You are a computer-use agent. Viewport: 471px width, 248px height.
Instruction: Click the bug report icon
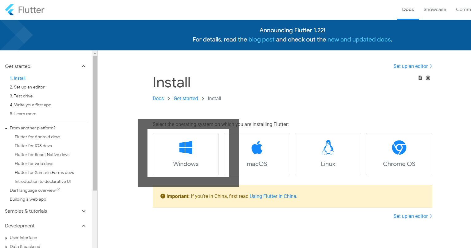coord(428,78)
